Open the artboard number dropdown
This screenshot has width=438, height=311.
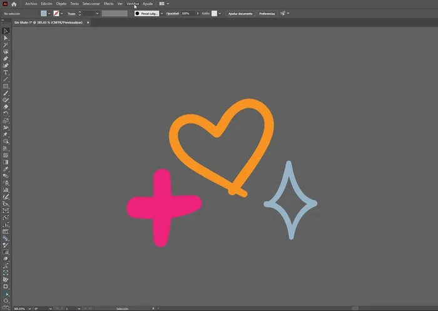(79, 308)
